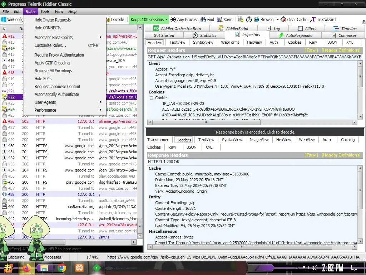Image resolution: width=366 pixels, height=275 pixels.
Task: Collapse the Cookie tree node
Action: (151, 98)
